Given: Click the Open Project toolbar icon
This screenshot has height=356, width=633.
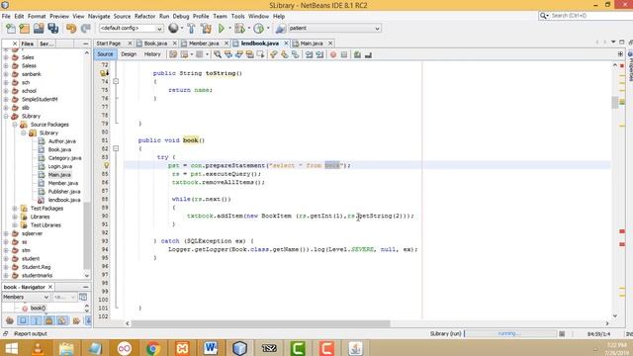Looking at the screenshot, I should point(39,29).
